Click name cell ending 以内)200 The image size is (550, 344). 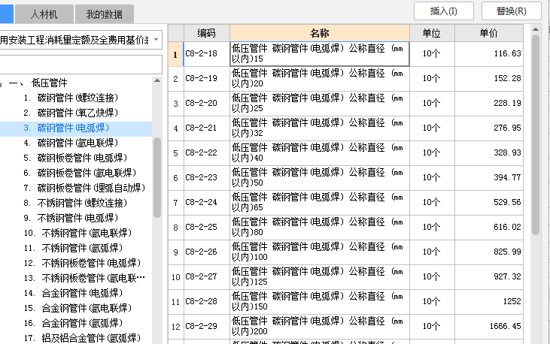pyautogui.click(x=320, y=327)
